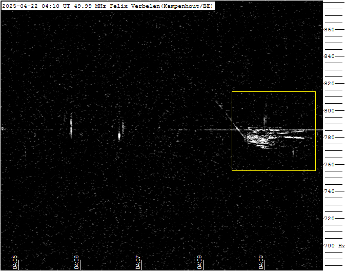Select the 820 frequency scale label

point(329,84)
